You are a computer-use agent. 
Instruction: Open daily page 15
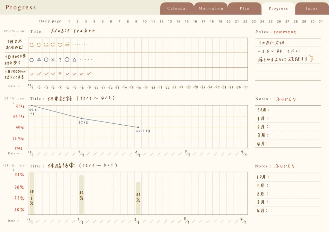point(187,21)
